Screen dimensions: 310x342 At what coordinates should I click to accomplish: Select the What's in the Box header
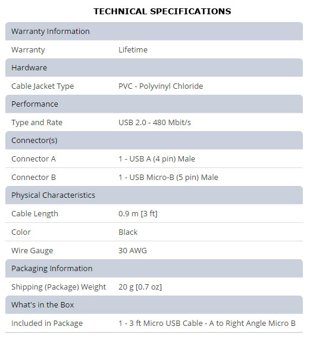point(154,304)
